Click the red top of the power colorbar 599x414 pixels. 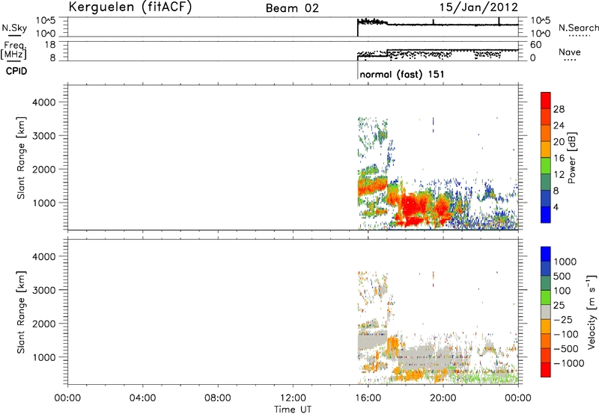pos(546,100)
